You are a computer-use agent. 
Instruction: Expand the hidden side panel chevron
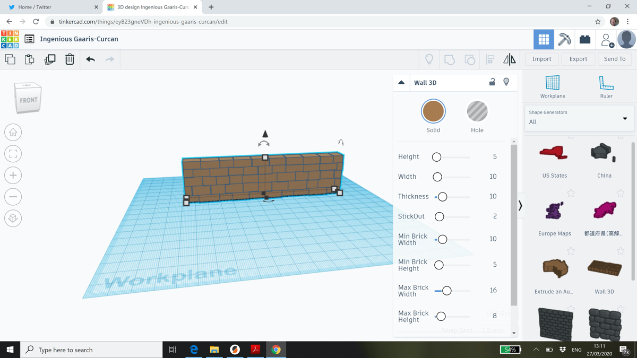coord(520,206)
